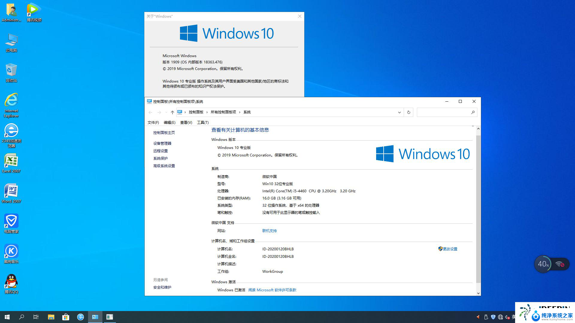
Task: Close the 关于"Windows" dialog
Action: pyautogui.click(x=300, y=16)
